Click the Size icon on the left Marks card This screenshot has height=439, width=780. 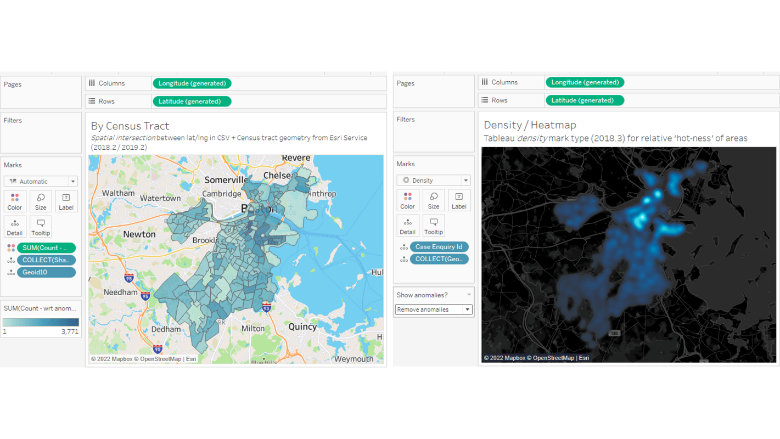pos(41,201)
